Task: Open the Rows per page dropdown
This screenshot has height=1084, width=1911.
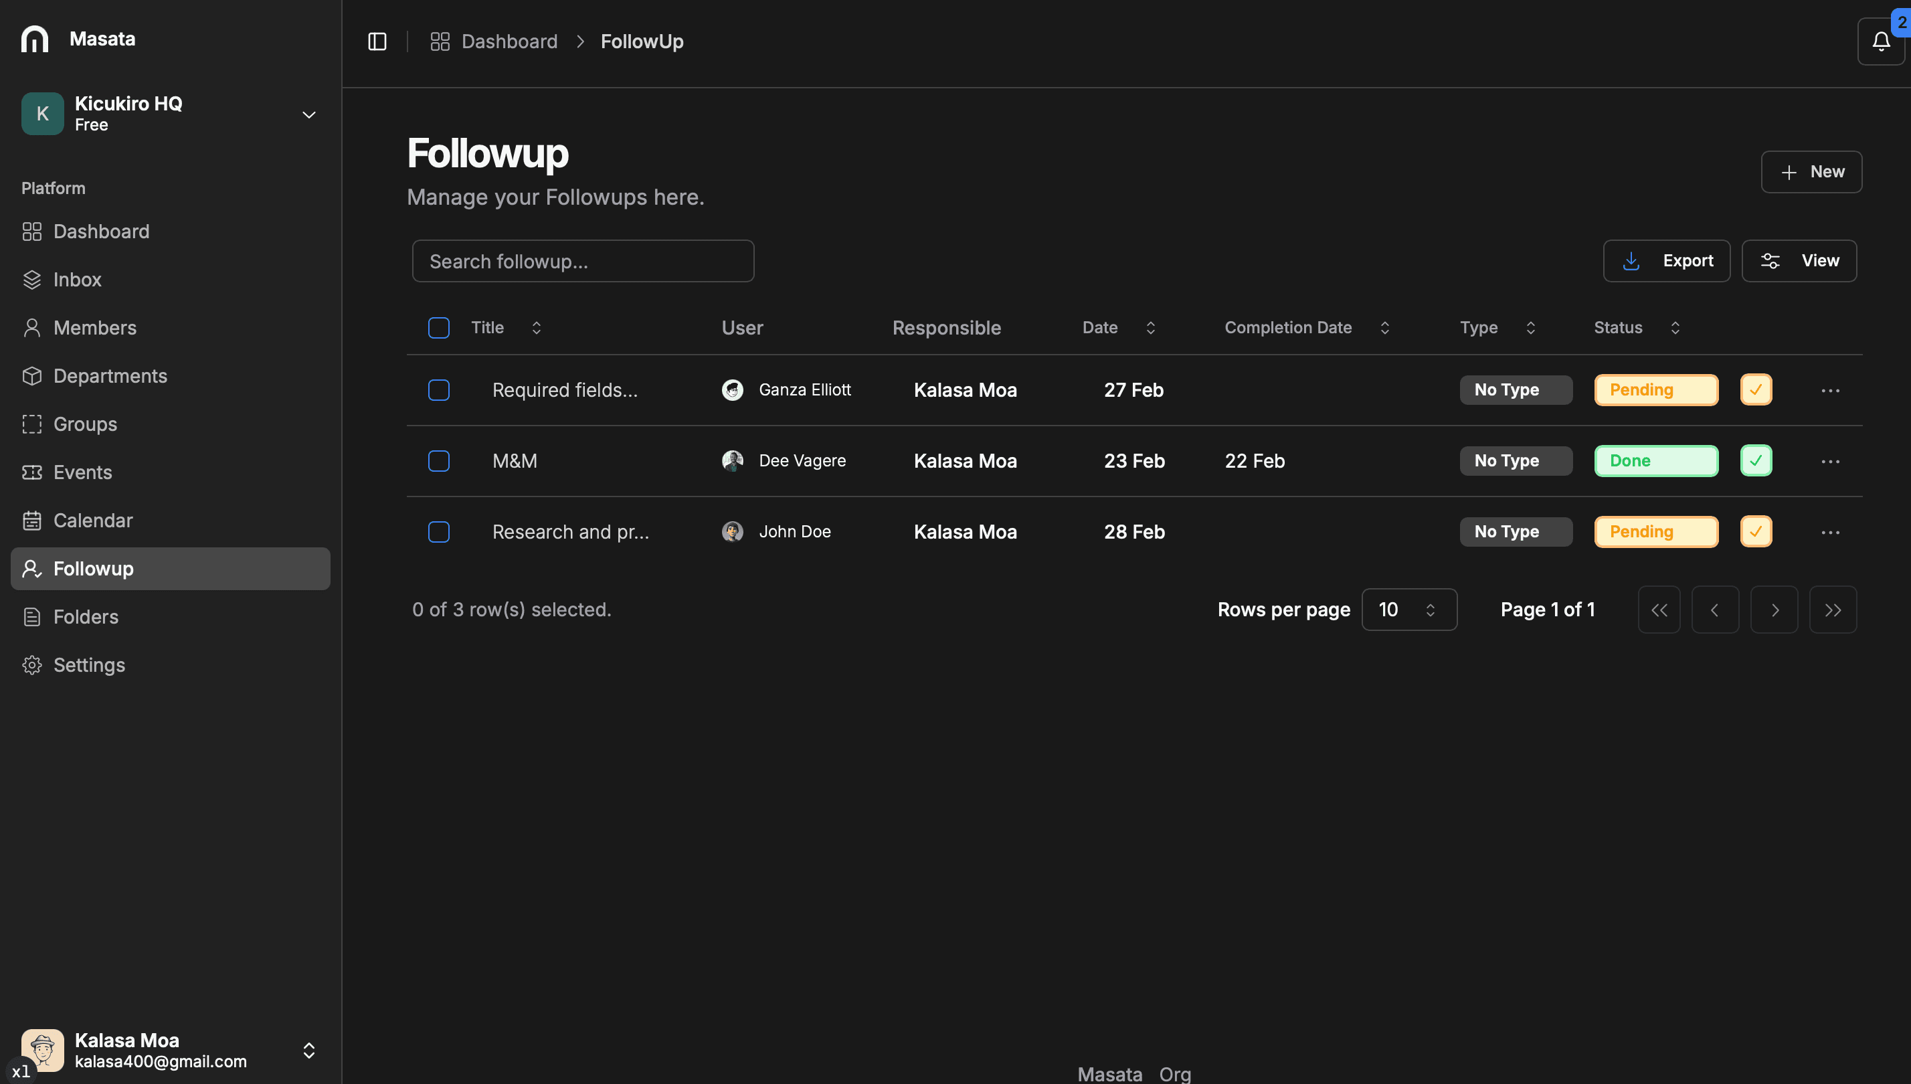Action: click(x=1408, y=609)
